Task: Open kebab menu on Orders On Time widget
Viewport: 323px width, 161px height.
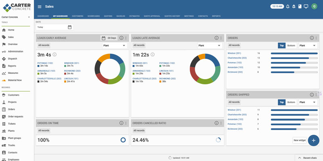Action: pos(126,123)
